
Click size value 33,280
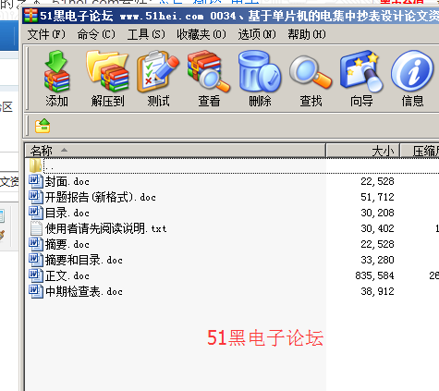pos(377,260)
